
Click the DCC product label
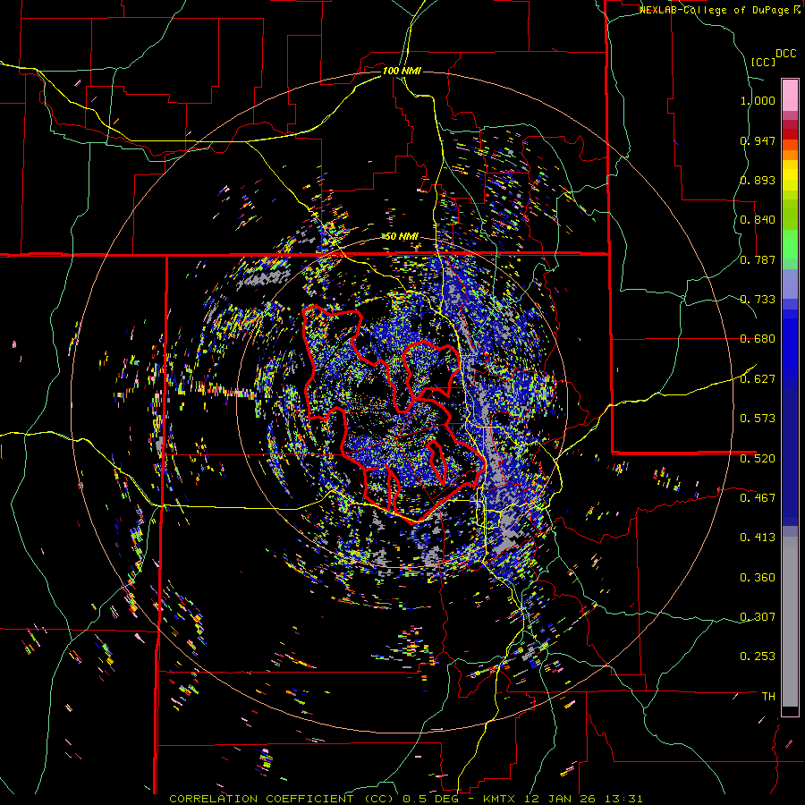pos(786,54)
